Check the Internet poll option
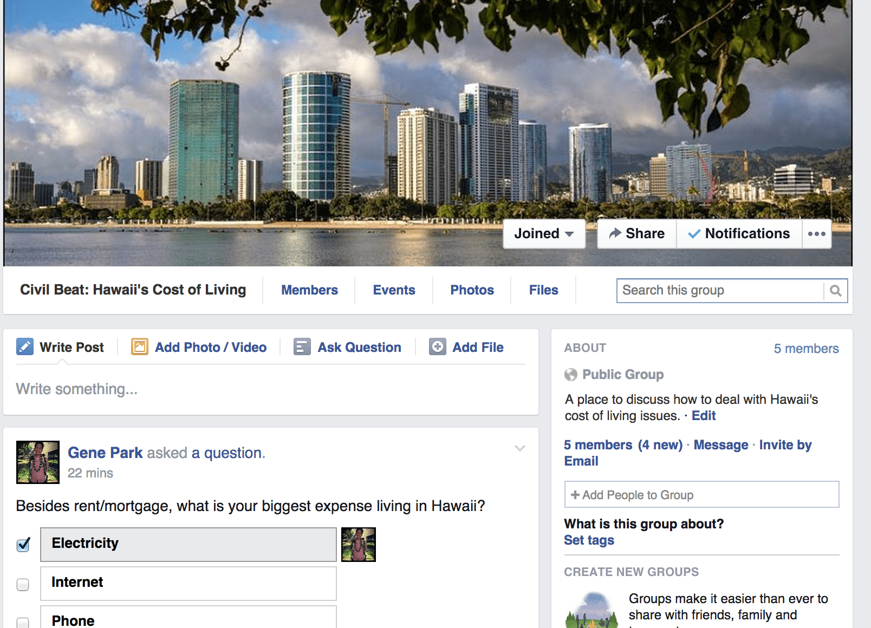The height and width of the screenshot is (628, 871). 23,585
